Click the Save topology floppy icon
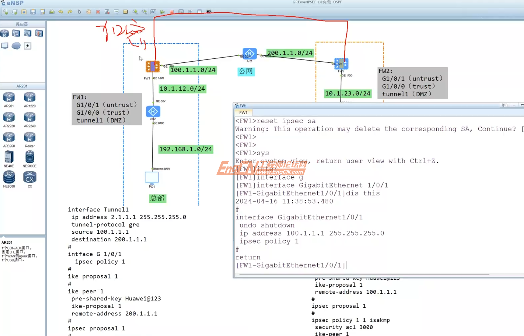Screen dimensions: 524x336 (33, 12)
